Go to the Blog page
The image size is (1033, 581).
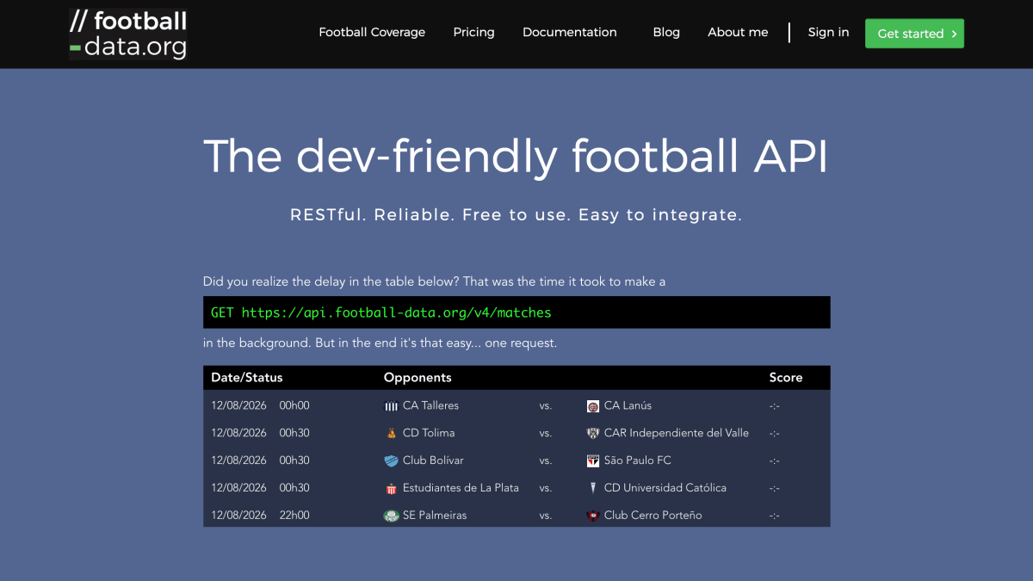click(666, 33)
